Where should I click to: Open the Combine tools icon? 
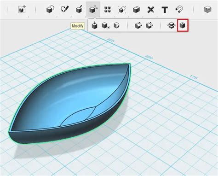(136, 10)
